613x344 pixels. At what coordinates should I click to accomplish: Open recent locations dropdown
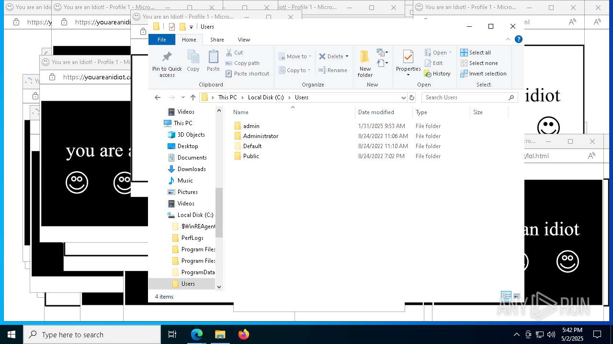(x=183, y=97)
